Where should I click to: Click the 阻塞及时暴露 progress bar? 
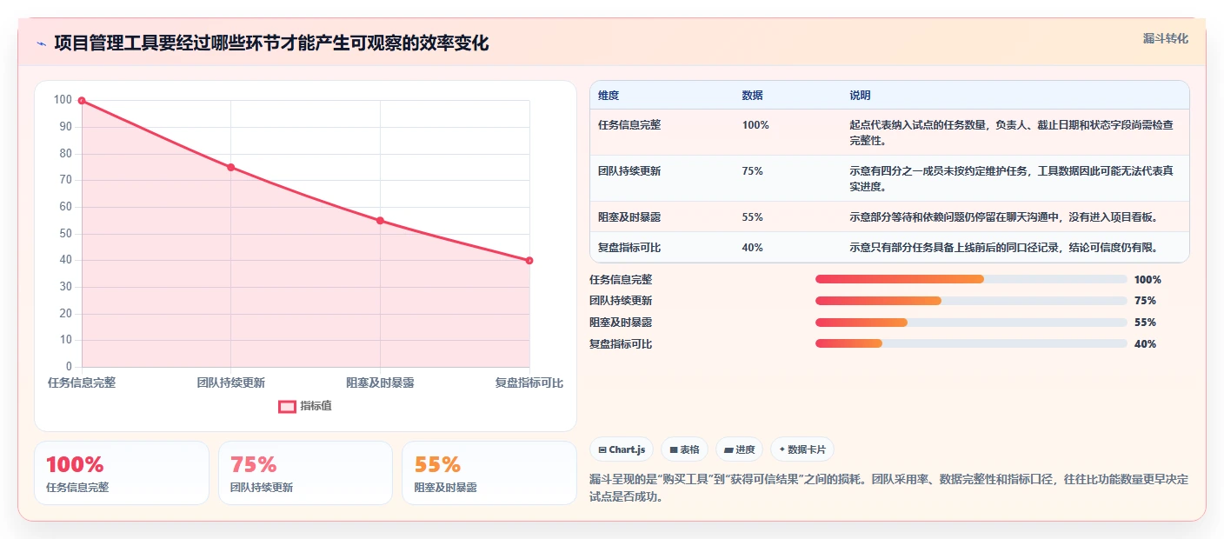pyautogui.click(x=971, y=323)
